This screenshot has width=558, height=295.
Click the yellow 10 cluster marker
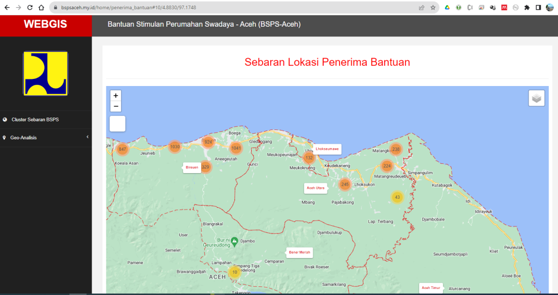pos(234,272)
